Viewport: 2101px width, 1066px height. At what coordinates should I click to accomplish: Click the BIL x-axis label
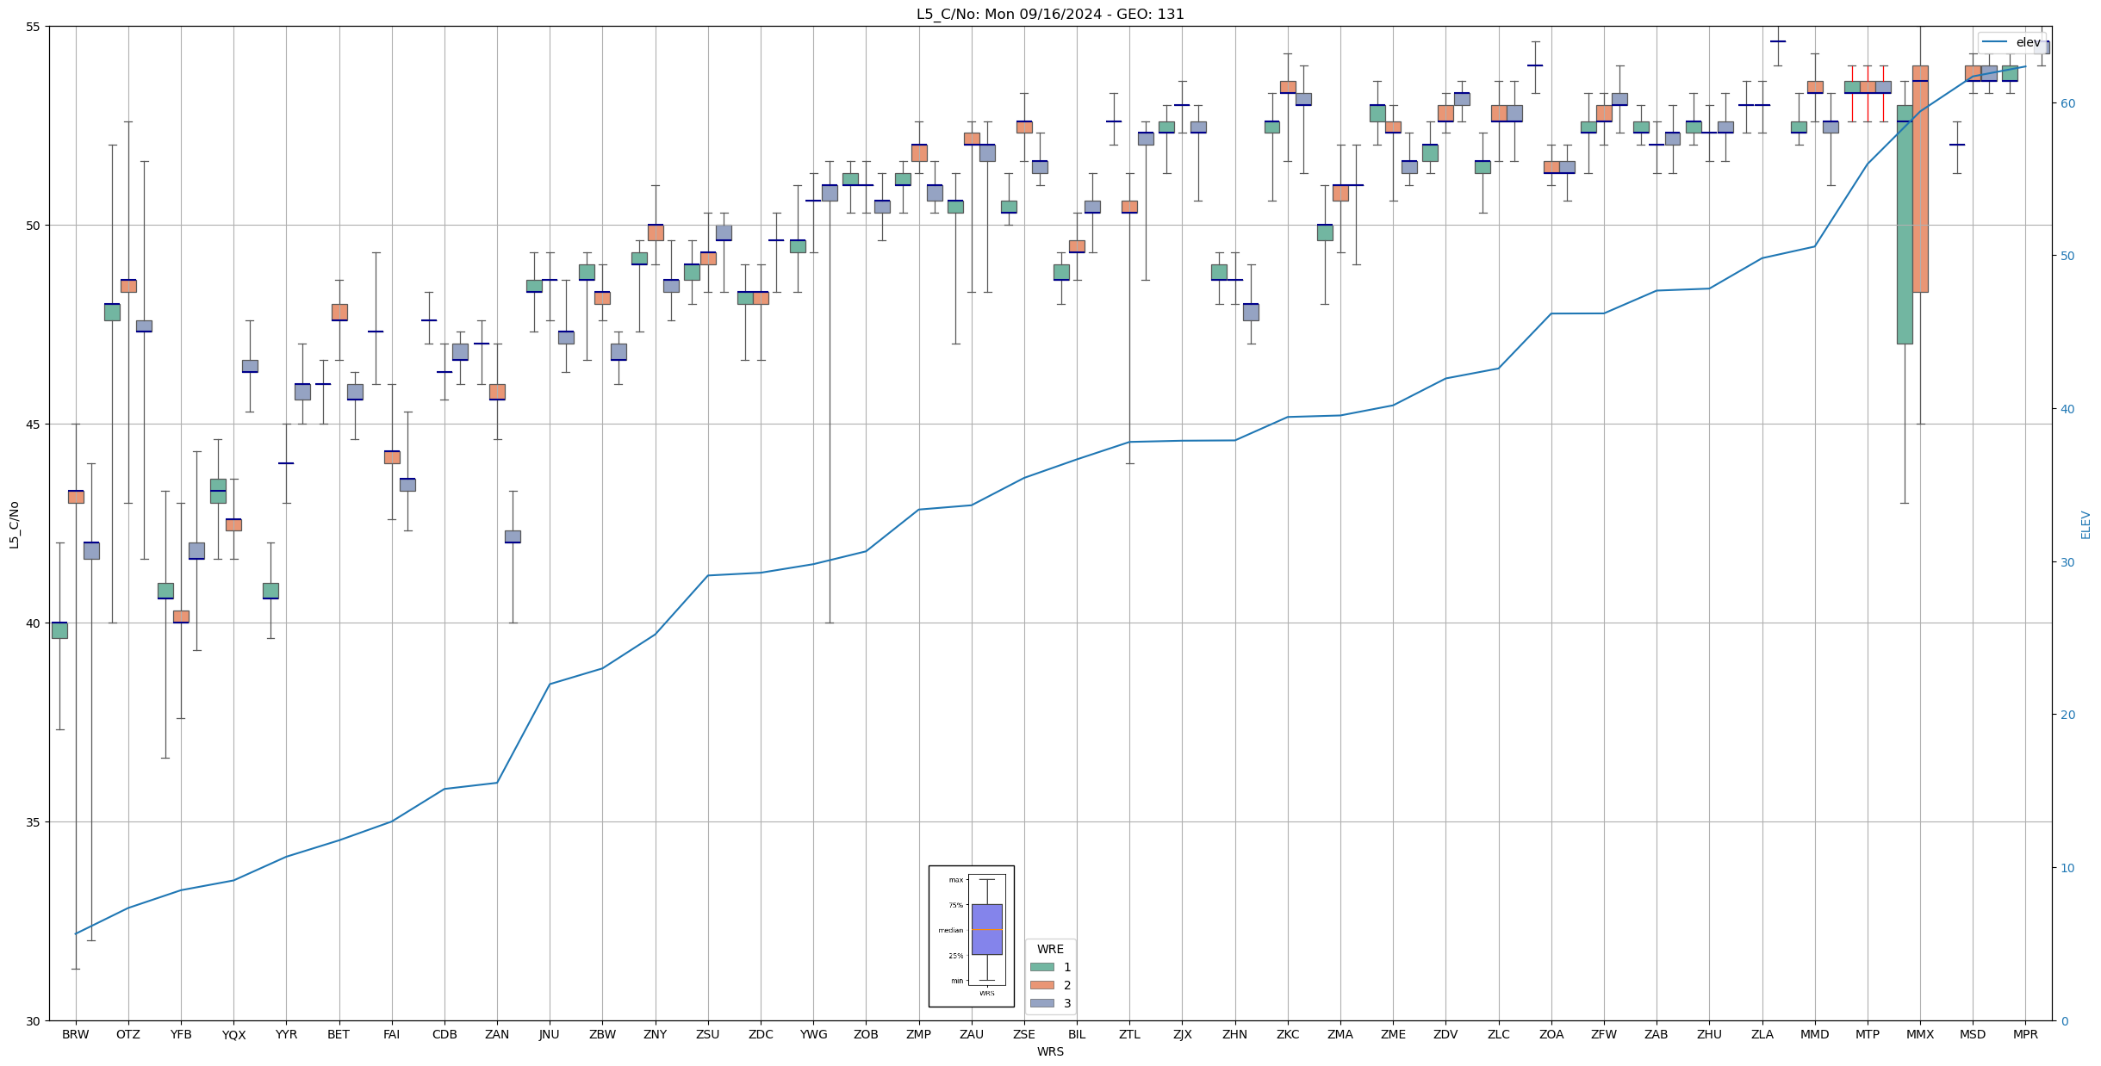click(1077, 1034)
